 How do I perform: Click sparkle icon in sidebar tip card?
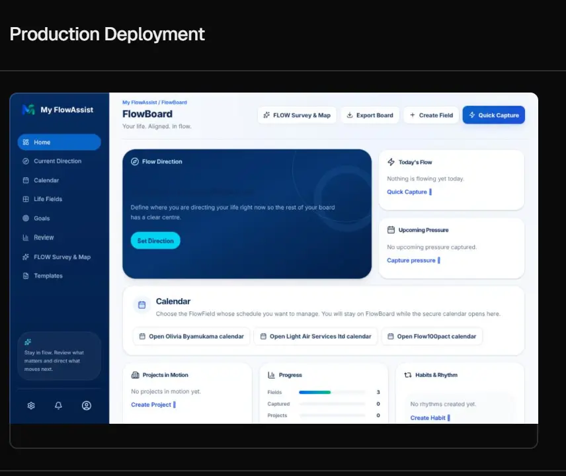(x=28, y=342)
